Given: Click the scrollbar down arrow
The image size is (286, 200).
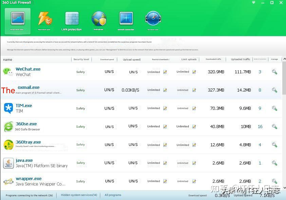Looking at the screenshot, I should [x=284, y=188].
